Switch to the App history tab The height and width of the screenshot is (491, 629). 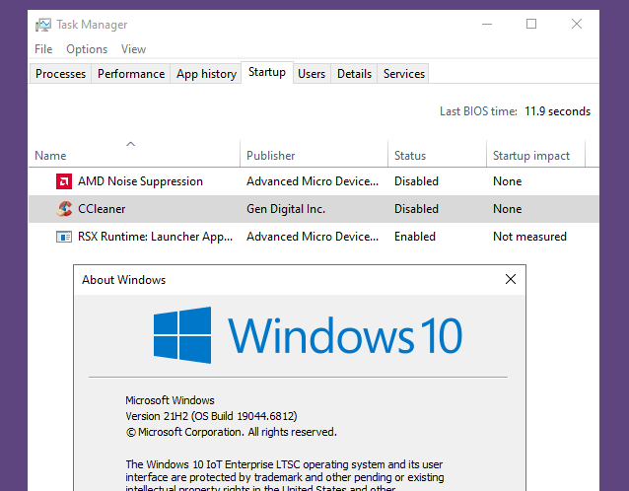coord(206,74)
